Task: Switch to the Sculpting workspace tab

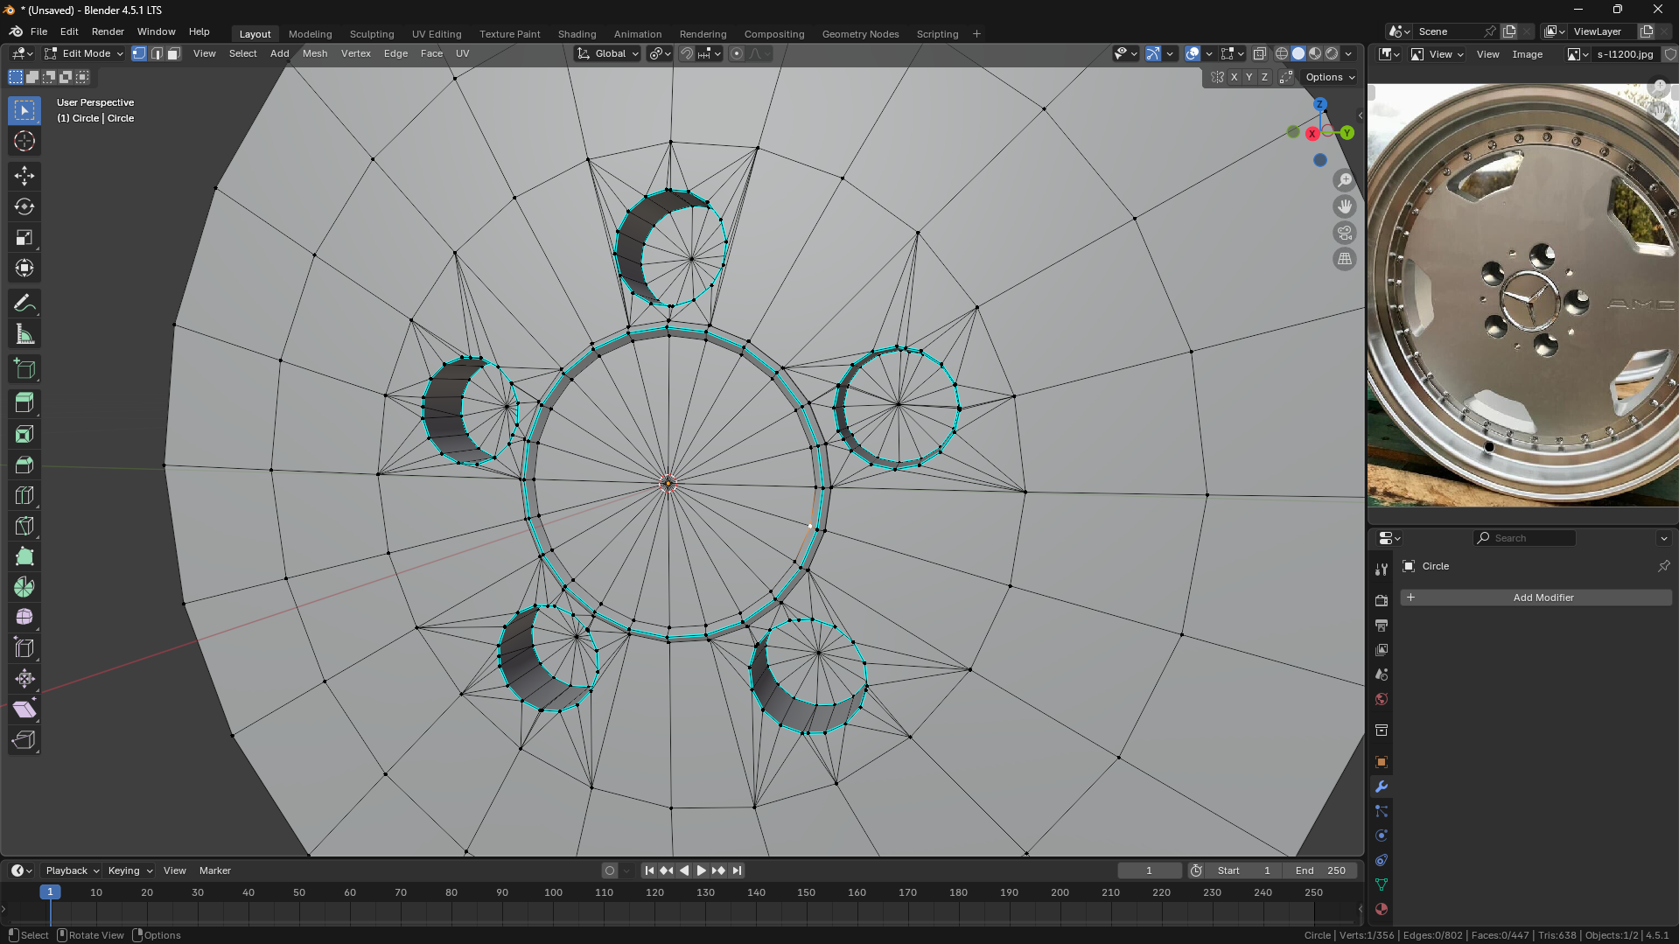Action: click(x=372, y=34)
